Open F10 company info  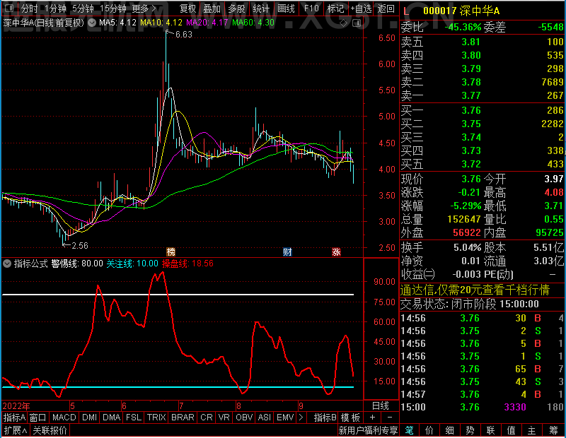click(x=311, y=8)
